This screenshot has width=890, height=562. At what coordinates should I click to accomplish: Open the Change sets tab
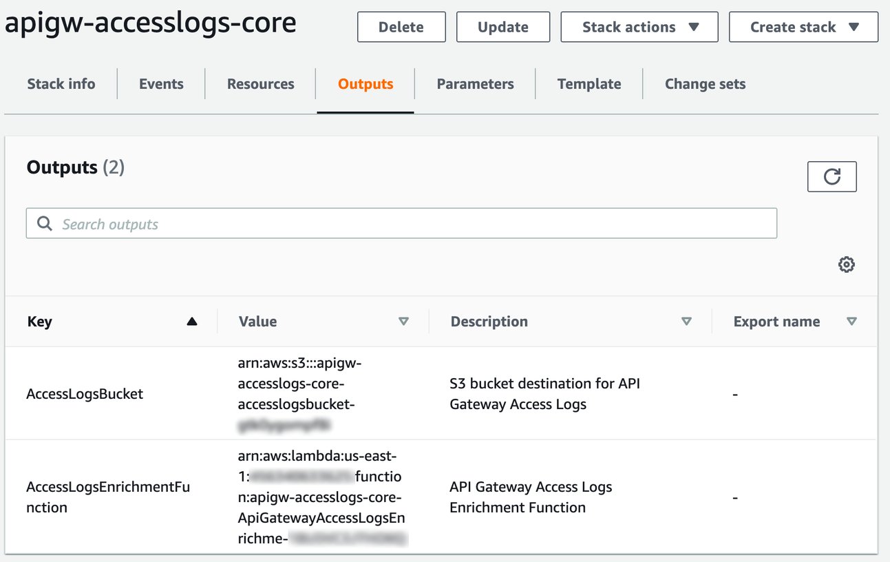click(704, 83)
